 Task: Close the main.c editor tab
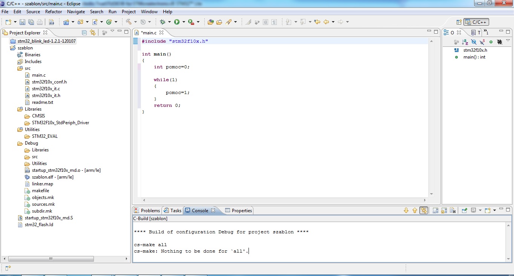click(161, 32)
